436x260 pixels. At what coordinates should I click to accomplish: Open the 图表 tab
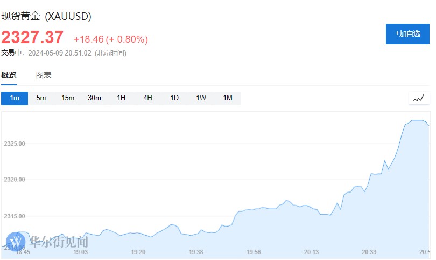pyautogui.click(x=44, y=76)
